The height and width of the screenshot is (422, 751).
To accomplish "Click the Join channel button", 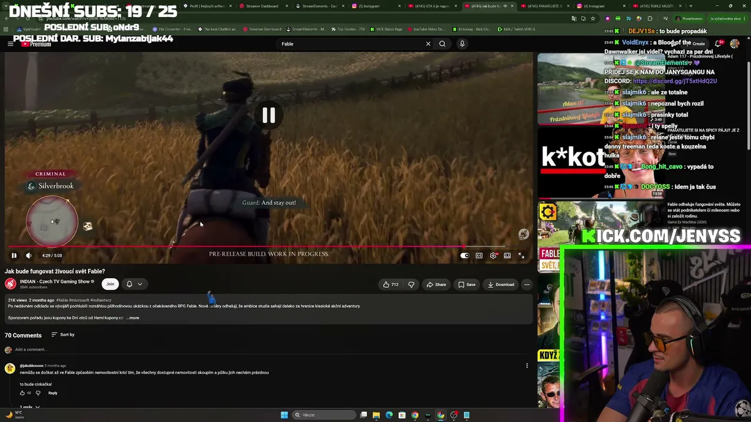I will point(110,284).
